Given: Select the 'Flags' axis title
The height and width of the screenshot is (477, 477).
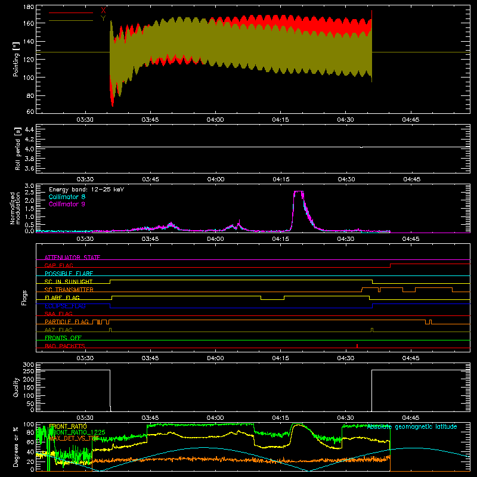Looking at the screenshot, I should pyautogui.click(x=24, y=298).
